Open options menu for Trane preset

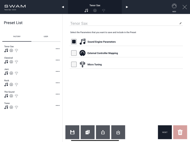(x=58, y=105)
